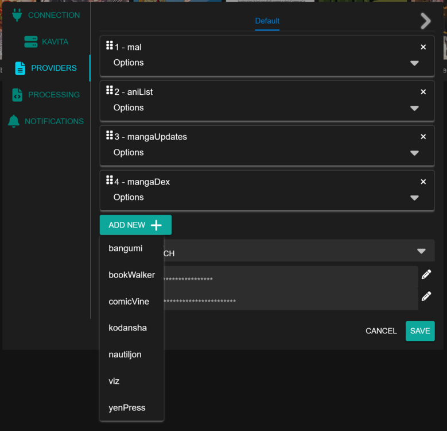This screenshot has height=431, width=447.
Task: Choose bangumi from provider list
Action: (132, 249)
